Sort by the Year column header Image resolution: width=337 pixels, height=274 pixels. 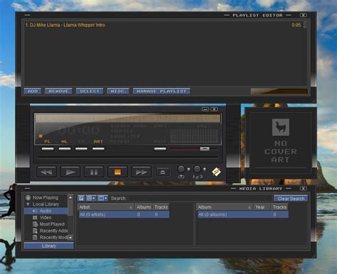coord(262,207)
